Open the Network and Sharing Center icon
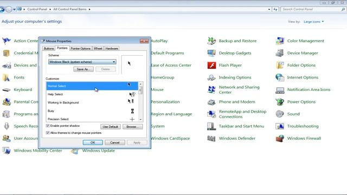This screenshot has width=347, height=195. pyautogui.click(x=211, y=89)
